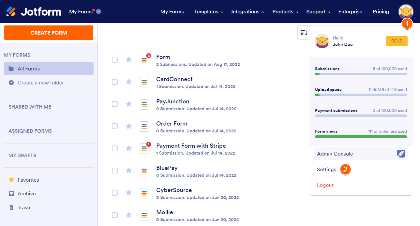Click the Admin Console rocket icon
This screenshot has width=420, height=226.
click(401, 154)
